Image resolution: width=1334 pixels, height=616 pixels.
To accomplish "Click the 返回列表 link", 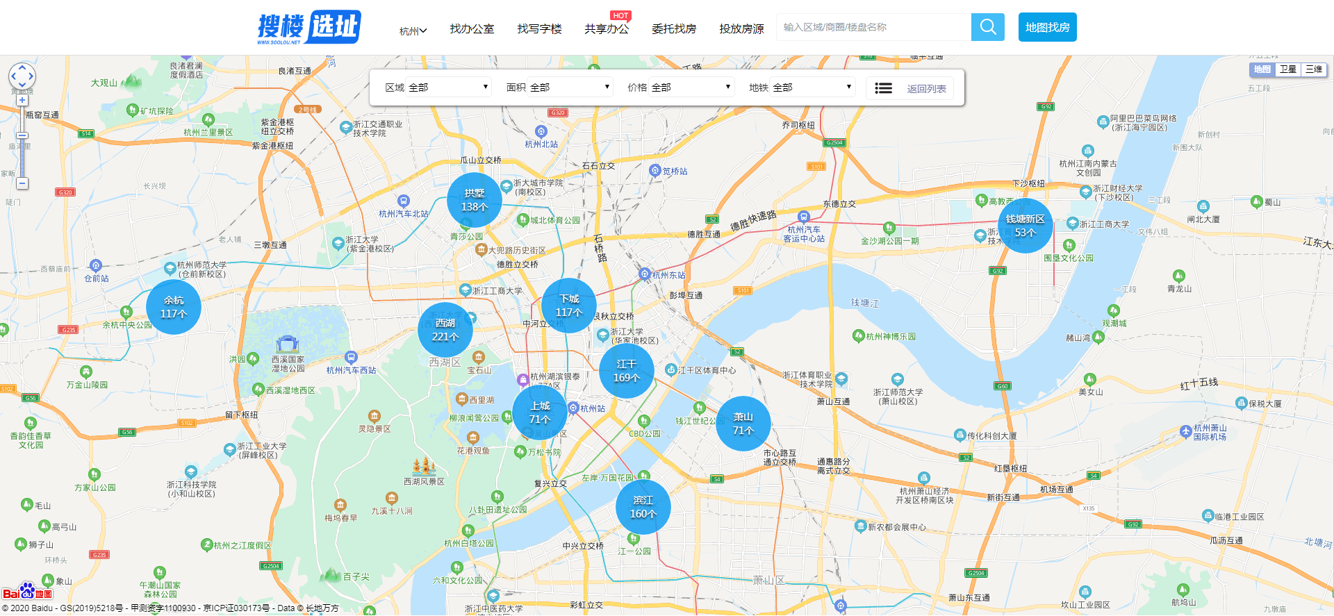I will coord(926,89).
